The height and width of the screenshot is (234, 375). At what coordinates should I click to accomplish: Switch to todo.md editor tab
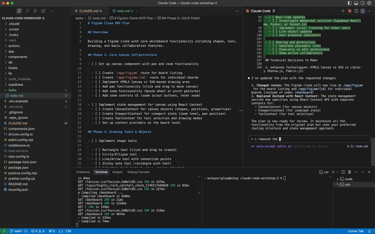point(123,11)
